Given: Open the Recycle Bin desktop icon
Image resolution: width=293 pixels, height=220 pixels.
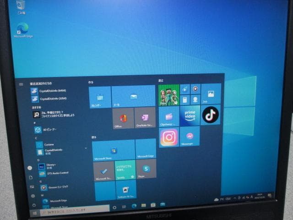Looking at the screenshot, I should [21, 7].
